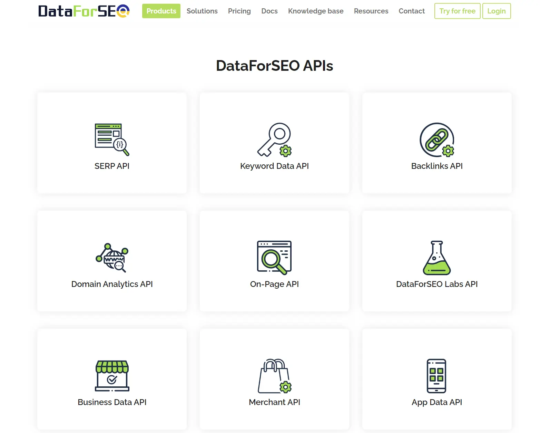
Task: Open the Products menu
Action: [x=161, y=11]
